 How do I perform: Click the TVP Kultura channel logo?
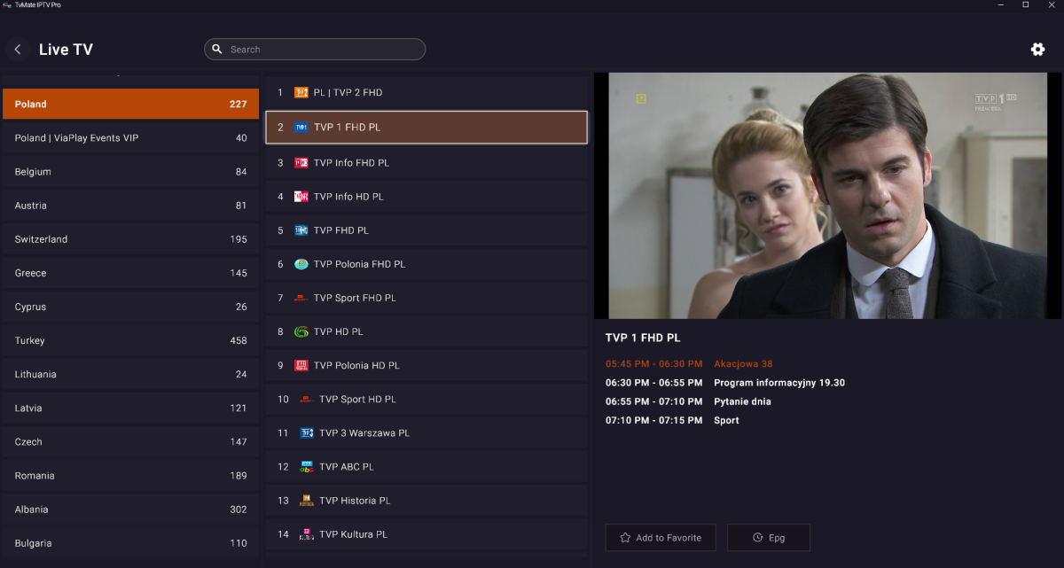[x=307, y=534]
